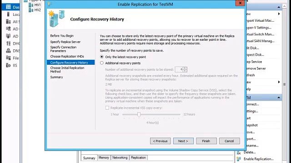
Task: Click the Previous button
Action: click(x=161, y=141)
